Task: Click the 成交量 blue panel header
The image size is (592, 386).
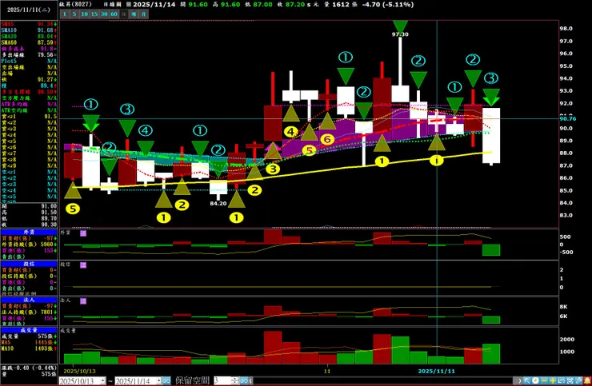Action: (29, 330)
